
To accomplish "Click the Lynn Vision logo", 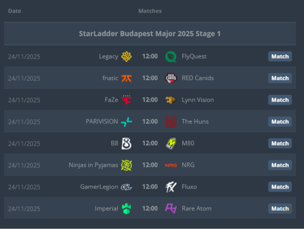I will pyautogui.click(x=171, y=100).
